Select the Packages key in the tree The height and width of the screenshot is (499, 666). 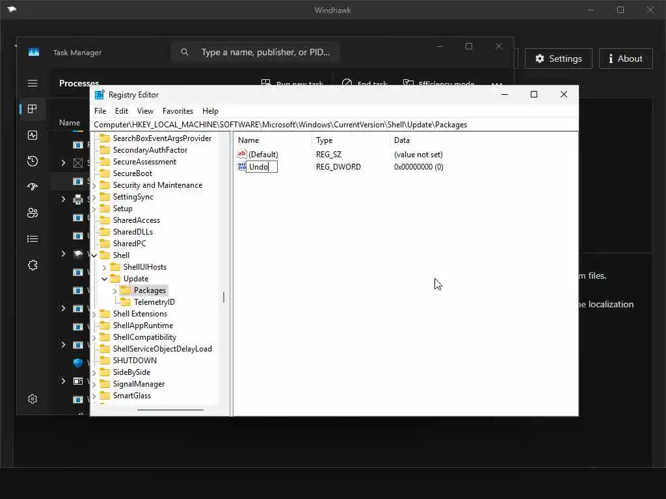click(150, 290)
